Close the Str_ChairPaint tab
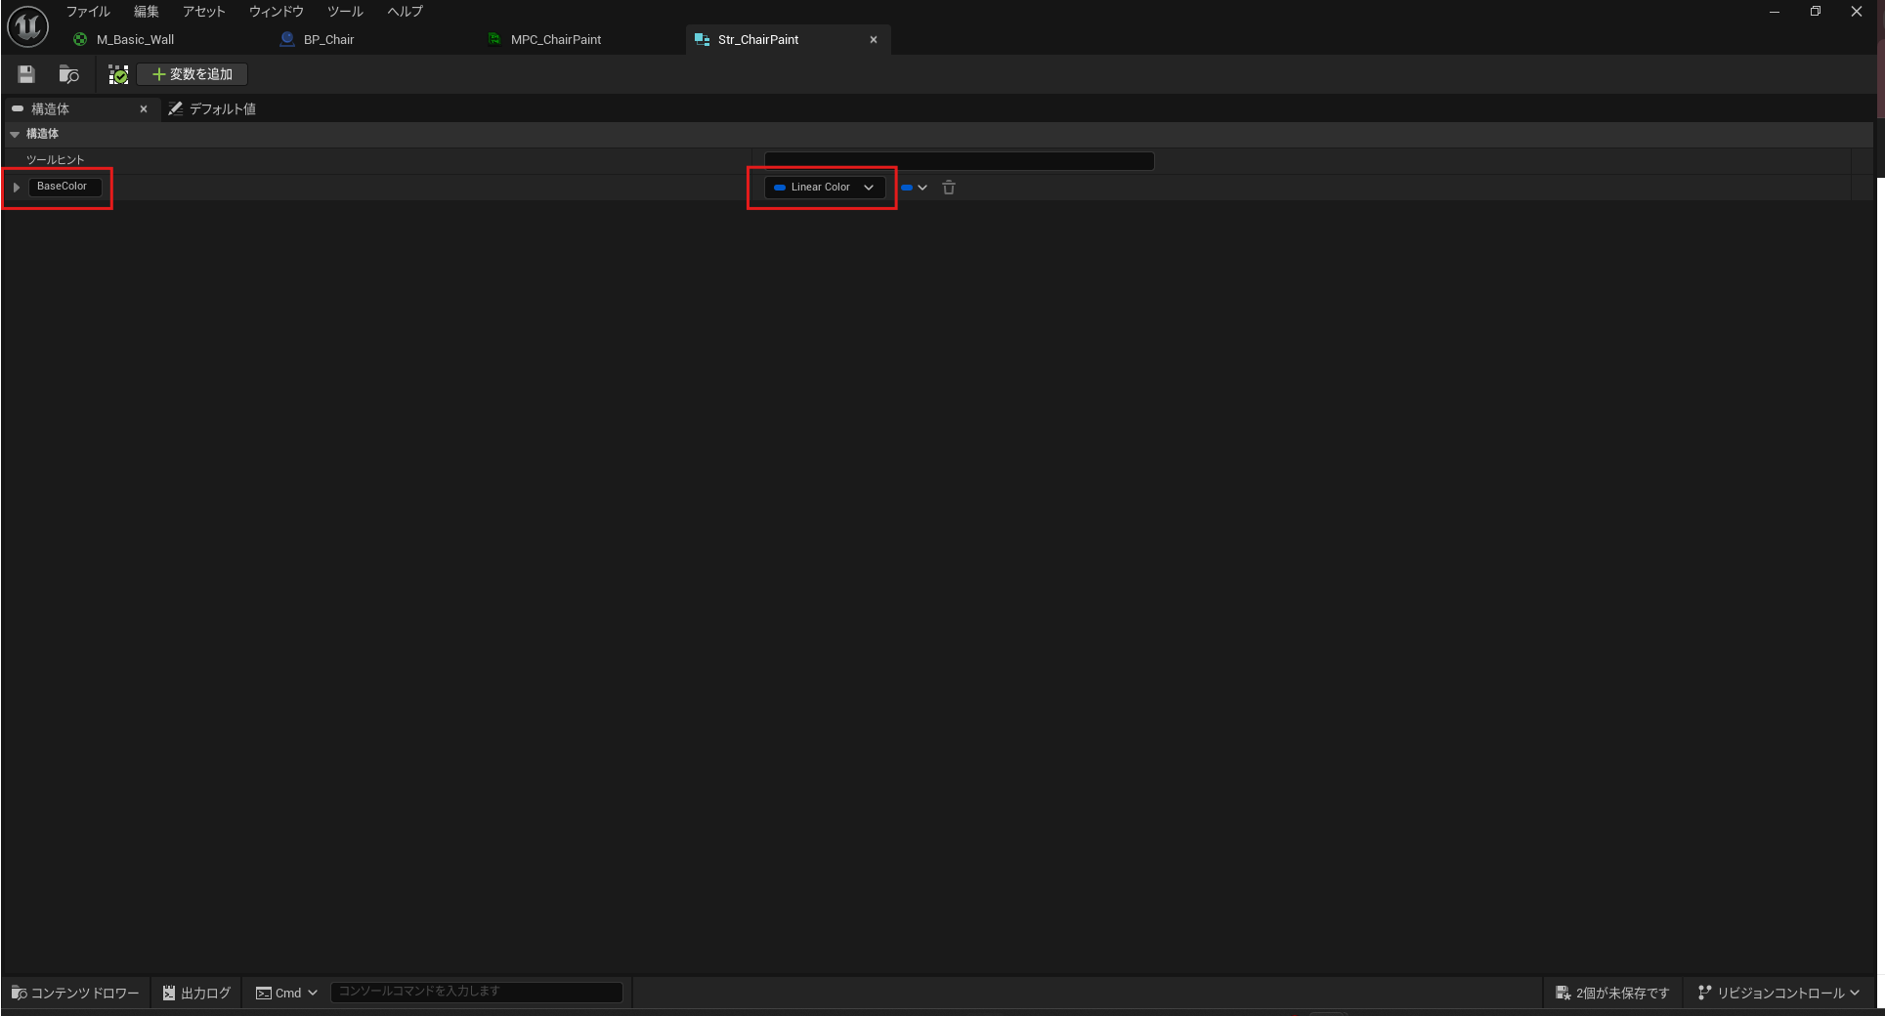Screen dimensions: 1885x1016 [x=874, y=40]
